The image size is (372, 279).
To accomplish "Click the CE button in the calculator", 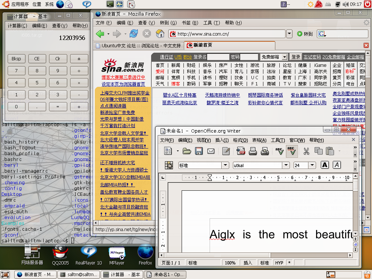I will [37, 58].
